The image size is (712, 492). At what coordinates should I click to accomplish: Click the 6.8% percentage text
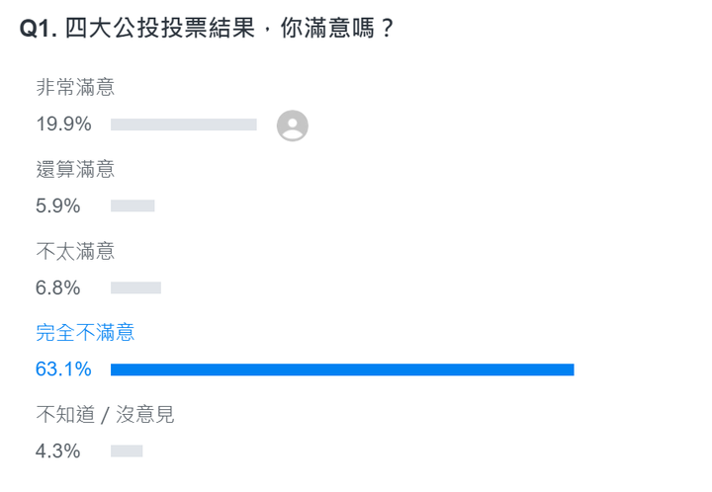pos(58,287)
